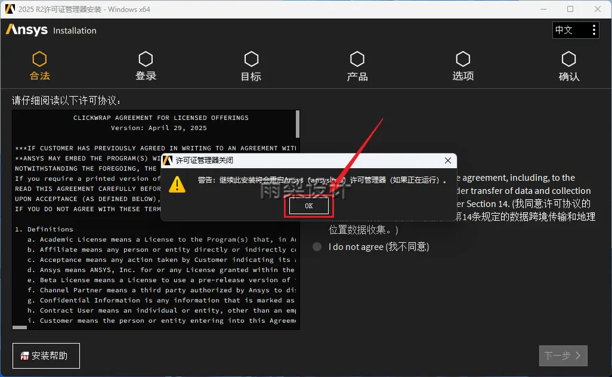The height and width of the screenshot is (377, 612).
Task: Click the 请仔细阅读以下许可协议 label
Action: pyautogui.click(x=66, y=101)
